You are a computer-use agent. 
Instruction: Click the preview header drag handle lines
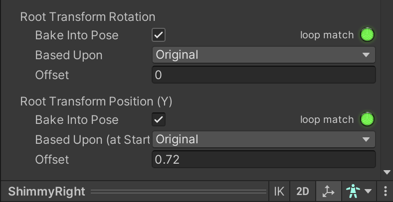click(179, 192)
